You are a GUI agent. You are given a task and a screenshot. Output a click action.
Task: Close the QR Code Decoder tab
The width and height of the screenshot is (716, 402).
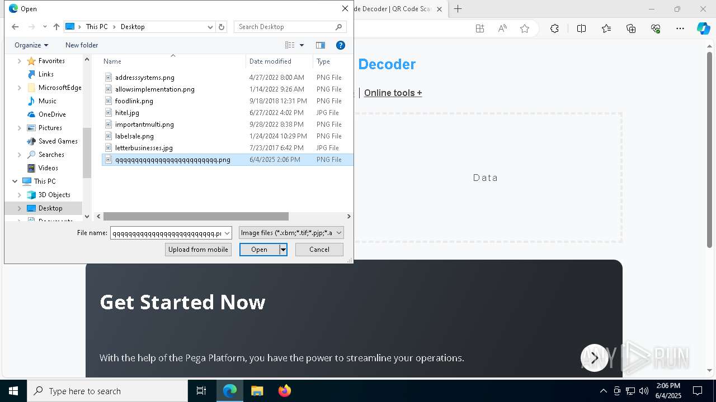(439, 9)
